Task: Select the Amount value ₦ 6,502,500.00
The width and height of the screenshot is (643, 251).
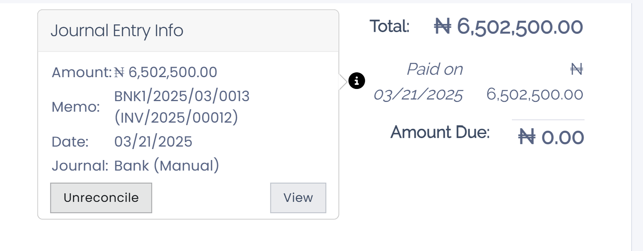Action: pyautogui.click(x=165, y=72)
